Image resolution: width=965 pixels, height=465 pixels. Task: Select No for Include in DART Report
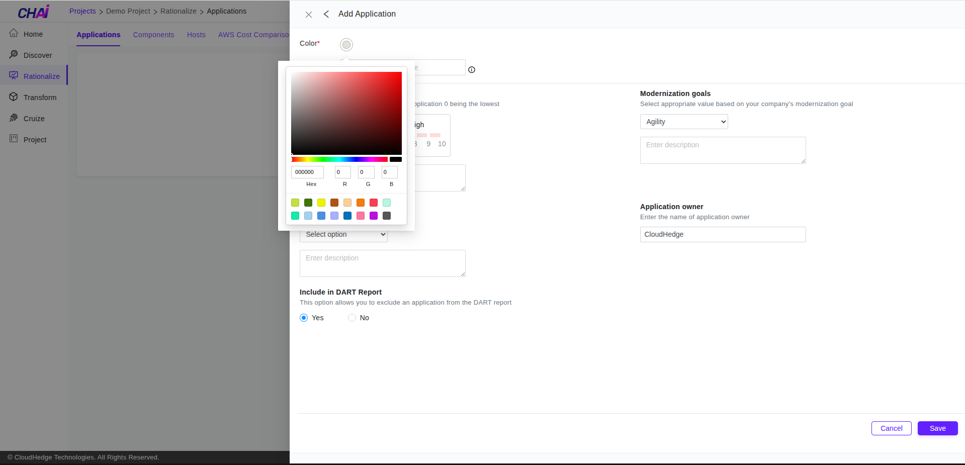(352, 317)
